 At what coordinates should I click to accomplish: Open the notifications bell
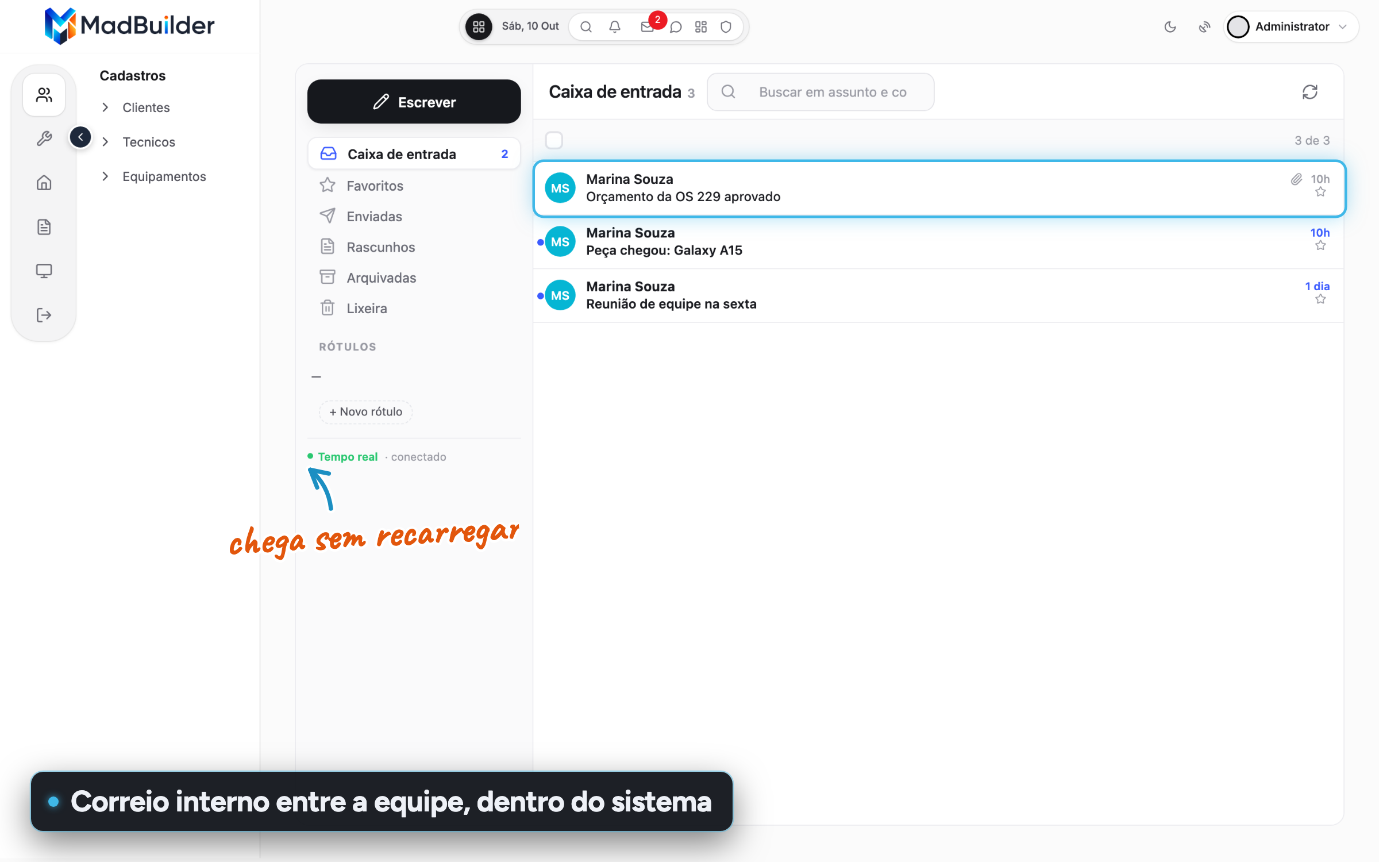click(615, 26)
